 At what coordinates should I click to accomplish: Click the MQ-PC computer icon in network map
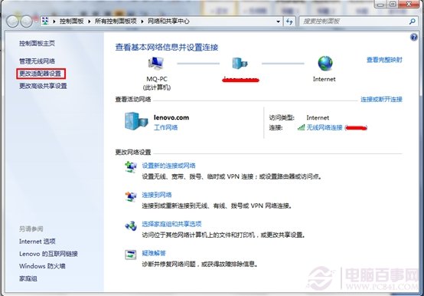(x=156, y=64)
